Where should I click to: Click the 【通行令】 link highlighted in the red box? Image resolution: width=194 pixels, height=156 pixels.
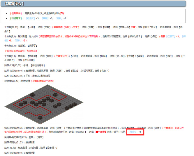(133, 132)
